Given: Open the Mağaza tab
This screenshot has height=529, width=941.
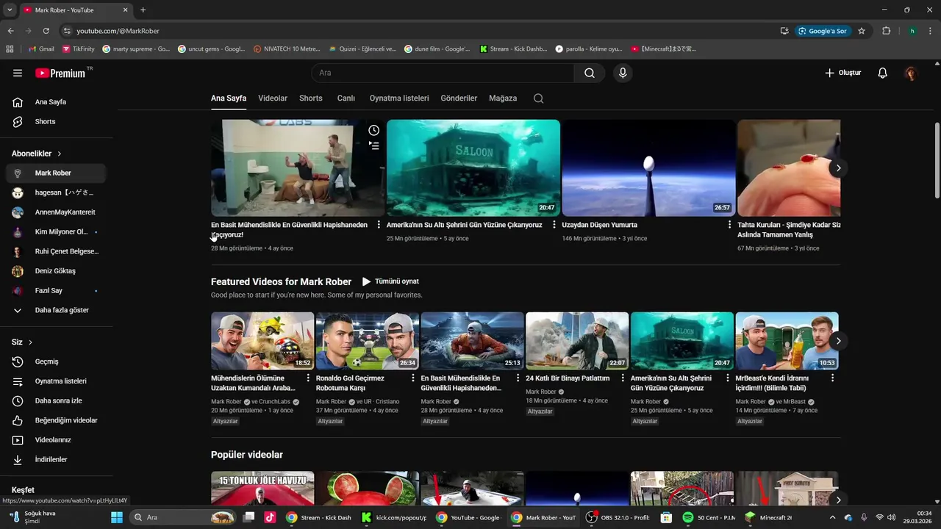Looking at the screenshot, I should coord(503,98).
